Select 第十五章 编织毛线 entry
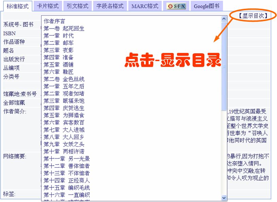This screenshot has height=202, width=277. click(67, 187)
